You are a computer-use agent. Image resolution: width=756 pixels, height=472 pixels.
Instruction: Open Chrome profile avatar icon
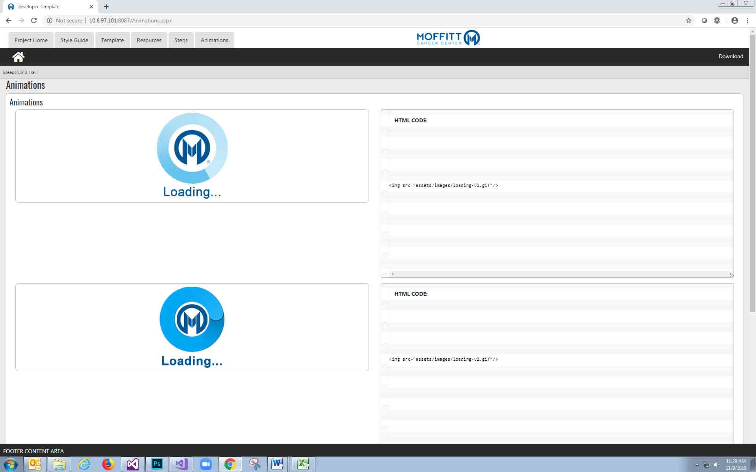(x=734, y=20)
